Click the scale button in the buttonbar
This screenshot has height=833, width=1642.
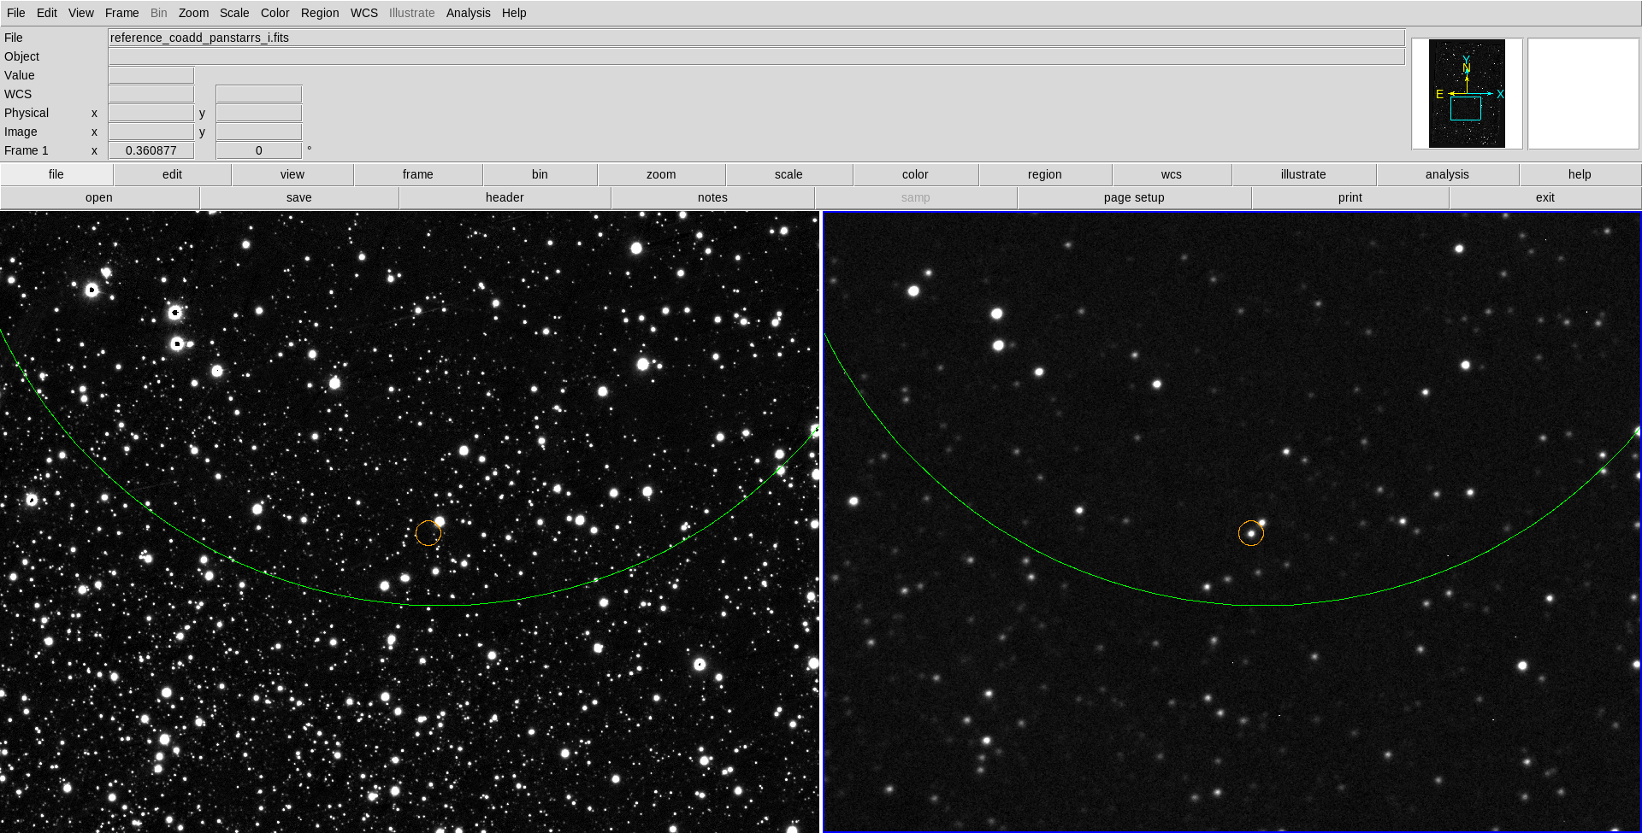[x=788, y=174]
